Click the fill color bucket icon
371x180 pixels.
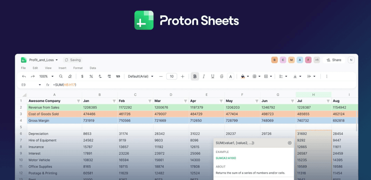tap(243, 76)
